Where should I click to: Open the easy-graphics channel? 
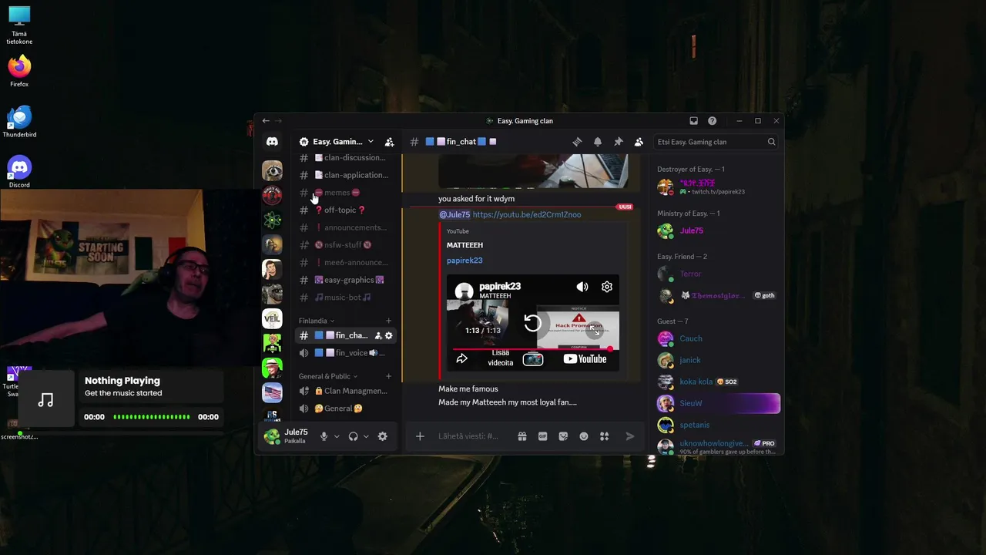pyautogui.click(x=345, y=280)
